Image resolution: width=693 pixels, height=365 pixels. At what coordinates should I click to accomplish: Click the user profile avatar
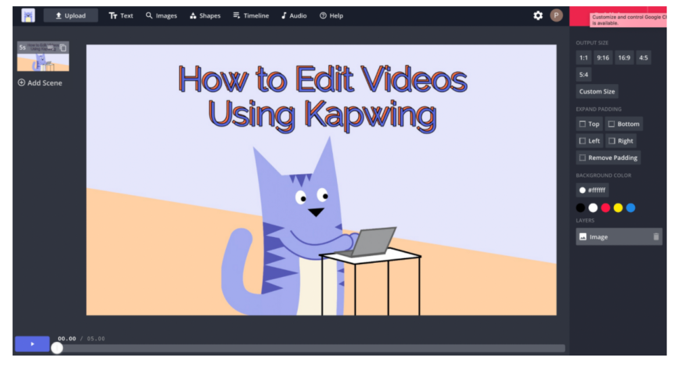tap(556, 16)
